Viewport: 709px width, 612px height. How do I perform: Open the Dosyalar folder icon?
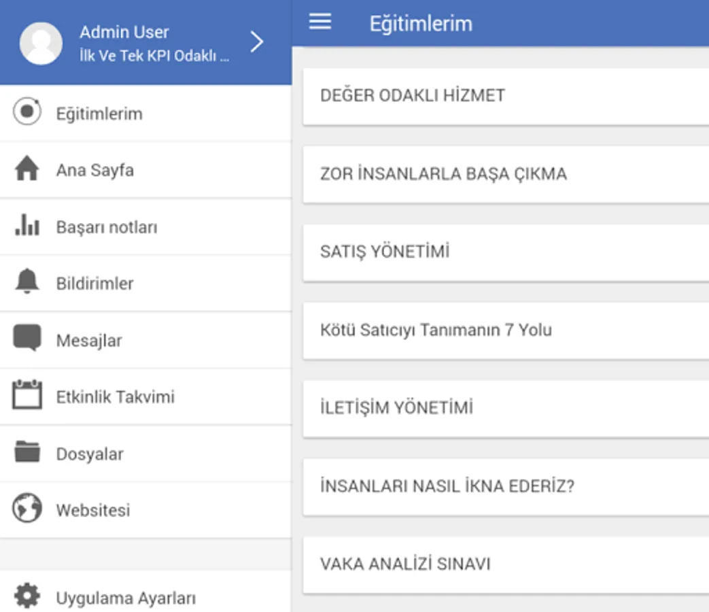[x=27, y=452]
